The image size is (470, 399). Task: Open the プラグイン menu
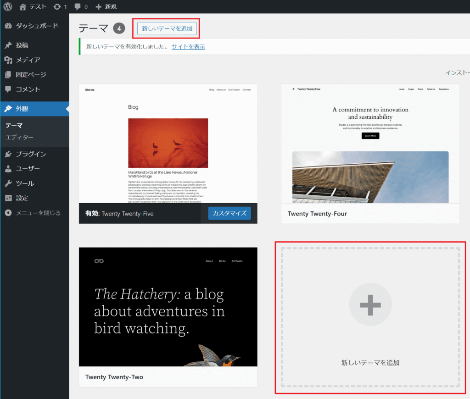click(31, 154)
